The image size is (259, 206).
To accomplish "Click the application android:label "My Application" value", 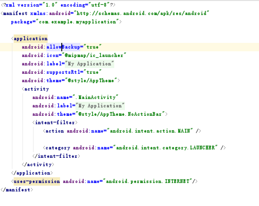I will pyautogui.click(x=90, y=64).
